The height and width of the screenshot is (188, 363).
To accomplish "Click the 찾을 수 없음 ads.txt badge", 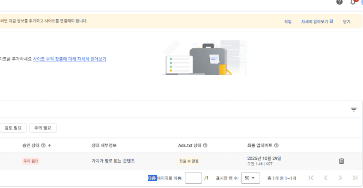I will click(x=189, y=161).
